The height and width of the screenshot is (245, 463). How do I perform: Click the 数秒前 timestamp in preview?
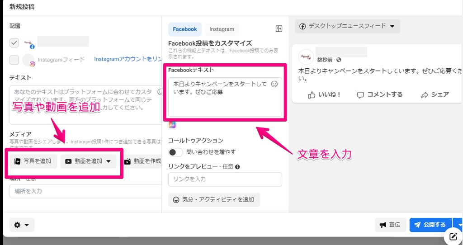point(325,60)
